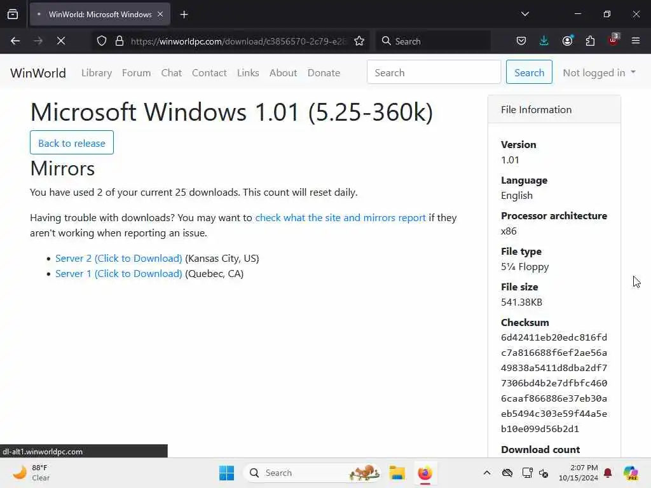Launch the Copilot preview taskbar icon
Image resolution: width=651 pixels, height=488 pixels.
point(631,473)
